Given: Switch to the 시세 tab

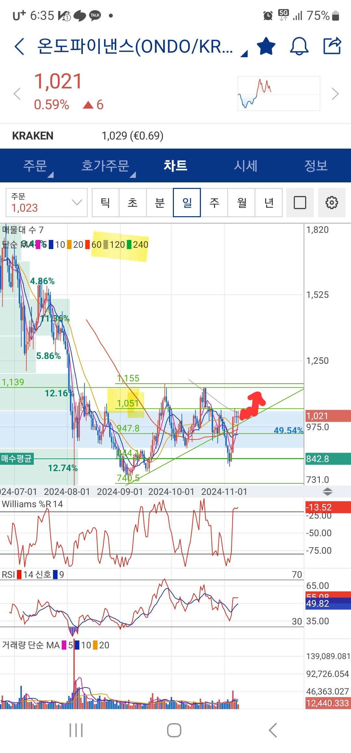Looking at the screenshot, I should tap(246, 166).
